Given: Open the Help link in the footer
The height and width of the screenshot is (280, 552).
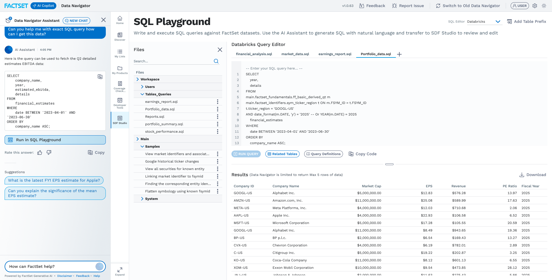Looking at the screenshot, I should pos(97,276).
